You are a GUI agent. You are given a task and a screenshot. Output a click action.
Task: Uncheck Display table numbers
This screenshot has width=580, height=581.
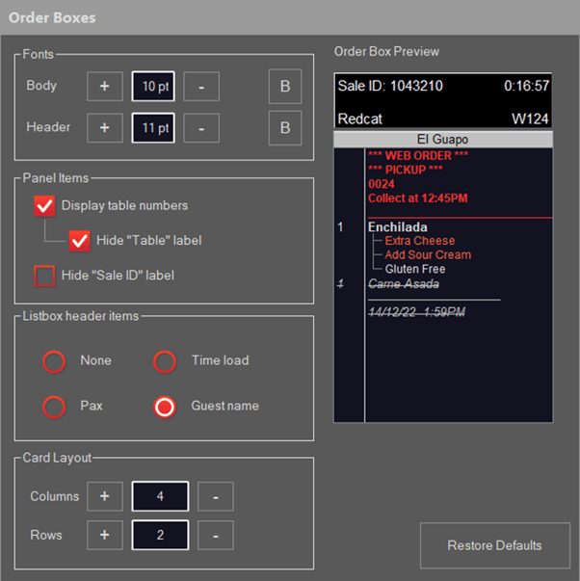[44, 205]
